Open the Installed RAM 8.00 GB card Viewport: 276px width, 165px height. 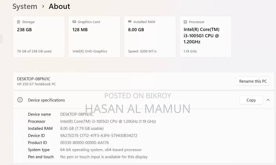150,37
